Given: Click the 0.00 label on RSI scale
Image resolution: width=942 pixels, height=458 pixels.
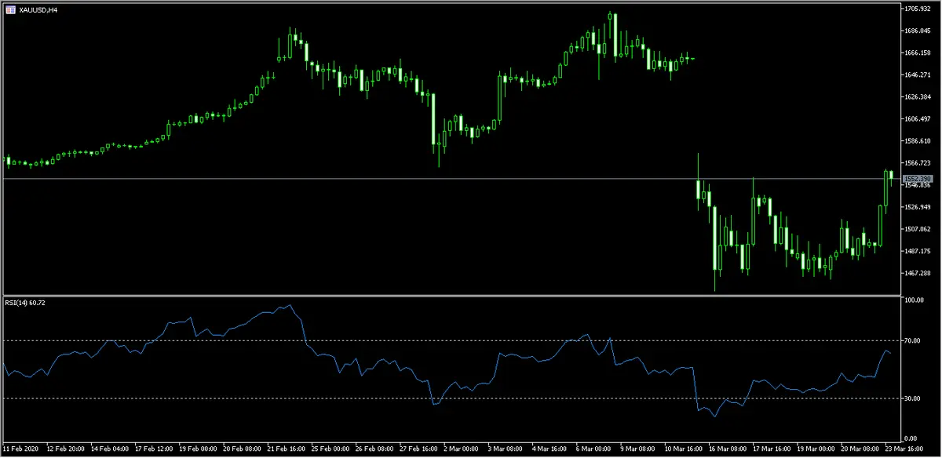Looking at the screenshot, I should click(x=911, y=439).
